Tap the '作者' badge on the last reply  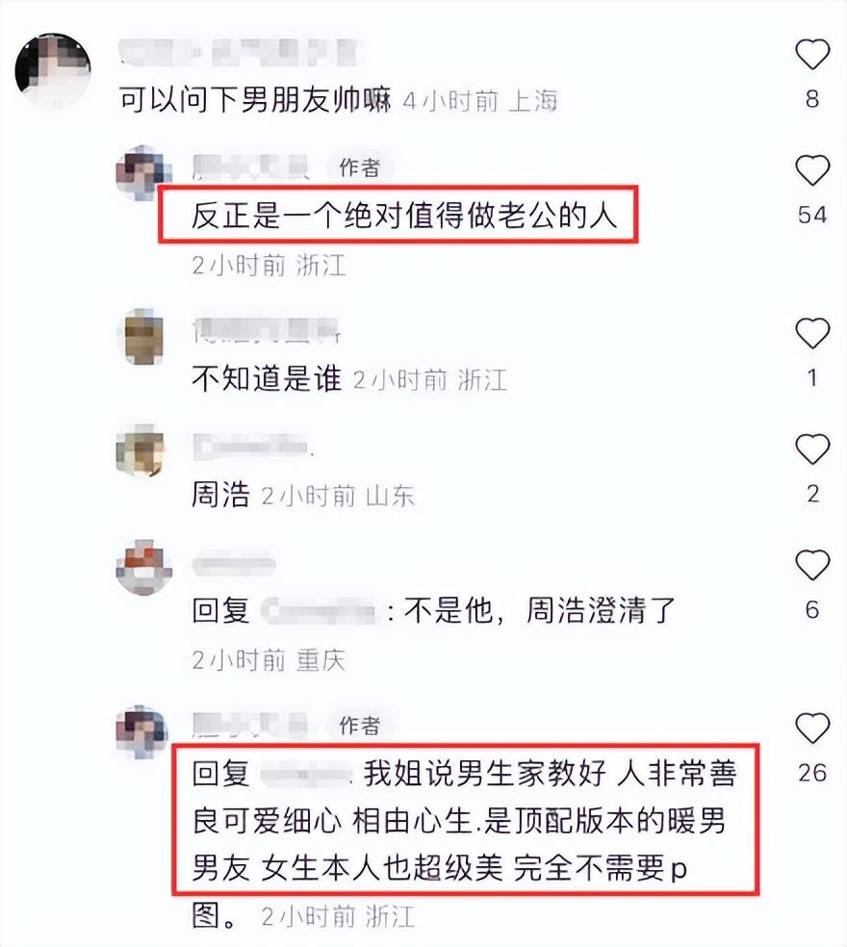point(359,725)
